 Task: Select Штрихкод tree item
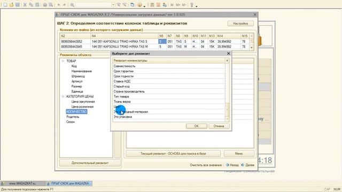[x=78, y=76]
